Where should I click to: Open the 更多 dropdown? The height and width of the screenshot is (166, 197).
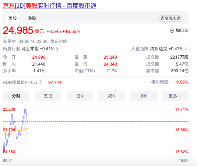coord(175,96)
